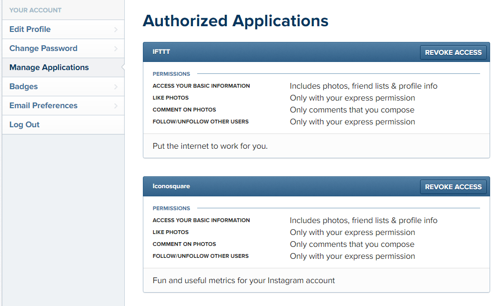The width and height of the screenshot is (502, 306).
Task: Click IFTTT's LIKE PHOTOS permission label
Action: pos(171,98)
